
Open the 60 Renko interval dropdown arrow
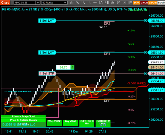(x=65, y=3)
